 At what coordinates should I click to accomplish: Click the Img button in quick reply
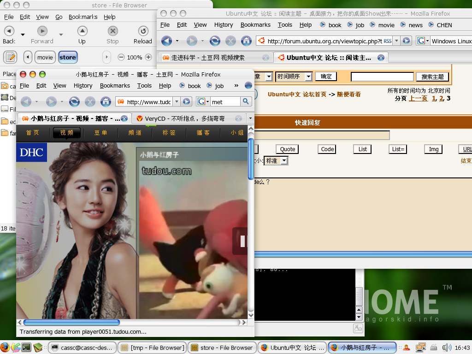click(433, 149)
